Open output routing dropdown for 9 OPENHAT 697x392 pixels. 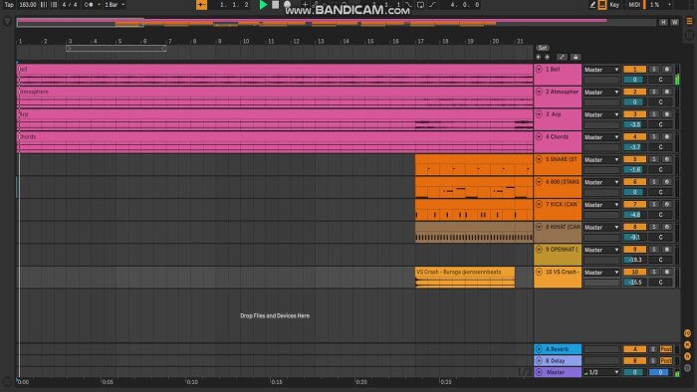(601, 250)
